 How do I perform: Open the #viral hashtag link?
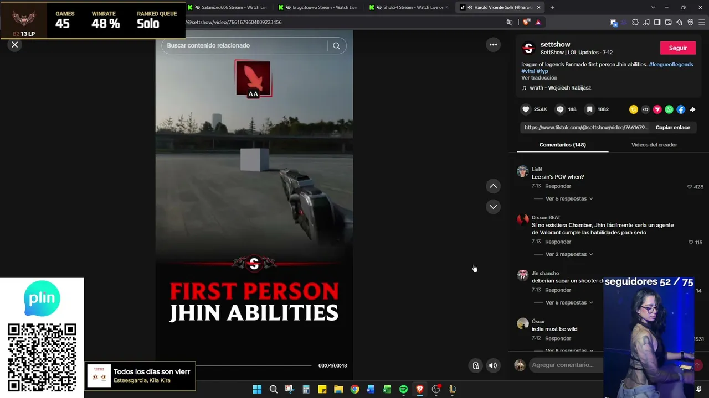528,71
